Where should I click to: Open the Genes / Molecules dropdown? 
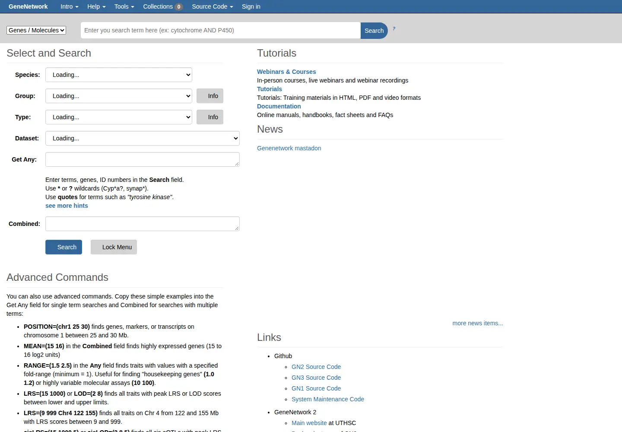[36, 30]
